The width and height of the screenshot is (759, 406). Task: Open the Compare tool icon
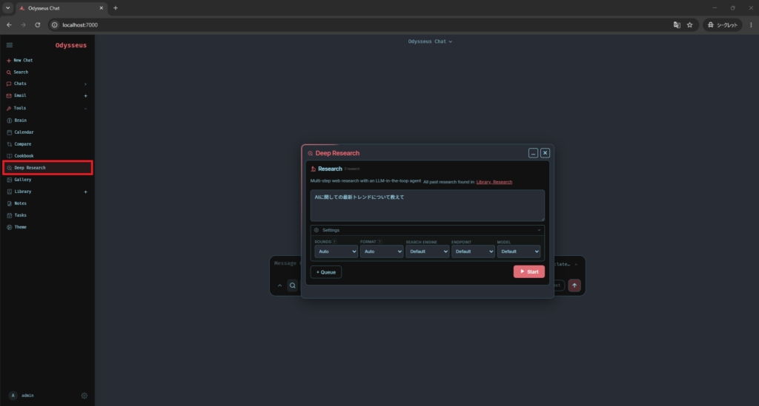[9, 144]
